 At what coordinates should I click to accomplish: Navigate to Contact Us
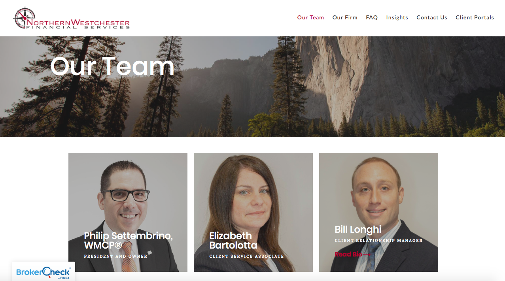click(x=432, y=17)
